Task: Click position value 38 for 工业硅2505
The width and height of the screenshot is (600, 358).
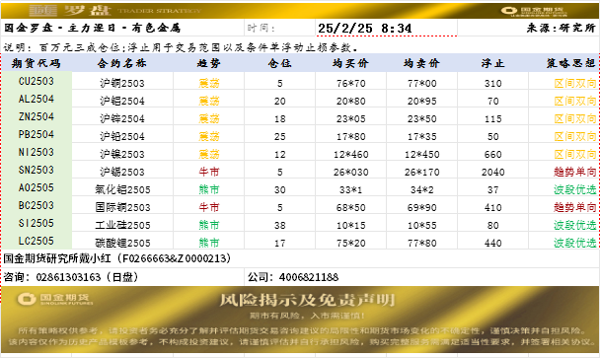Action: click(x=279, y=225)
